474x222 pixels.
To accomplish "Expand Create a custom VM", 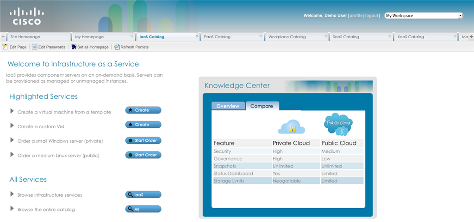I will (12, 126).
